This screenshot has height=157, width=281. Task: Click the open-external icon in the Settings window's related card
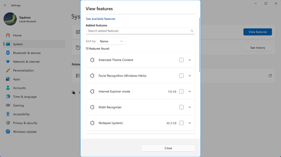[x=270, y=76]
